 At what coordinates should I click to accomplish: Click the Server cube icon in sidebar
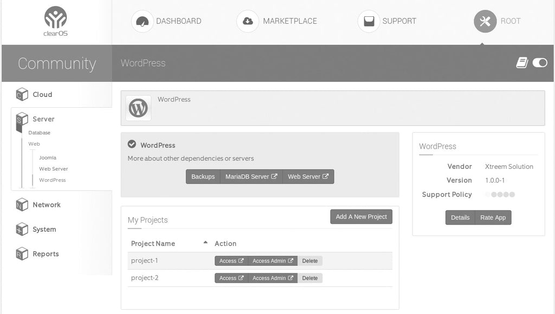(x=22, y=119)
